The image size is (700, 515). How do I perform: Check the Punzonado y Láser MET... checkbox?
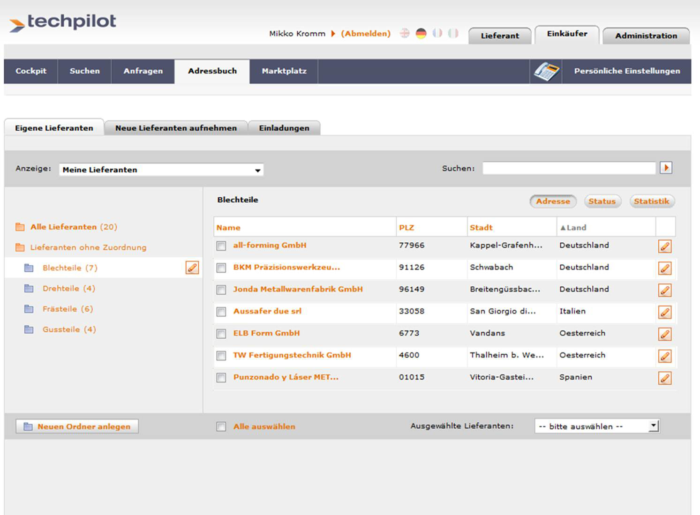pyautogui.click(x=221, y=378)
